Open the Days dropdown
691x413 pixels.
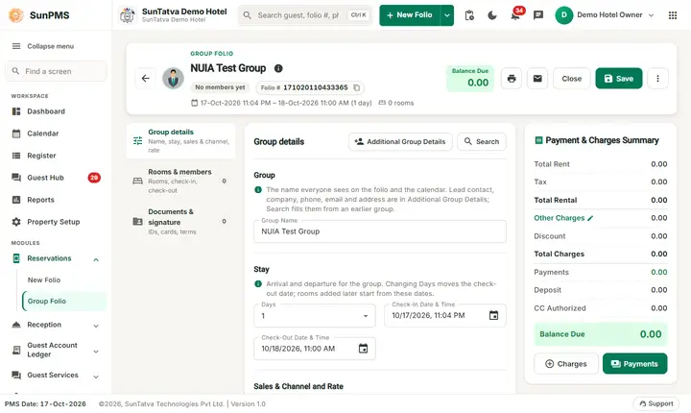(x=315, y=315)
